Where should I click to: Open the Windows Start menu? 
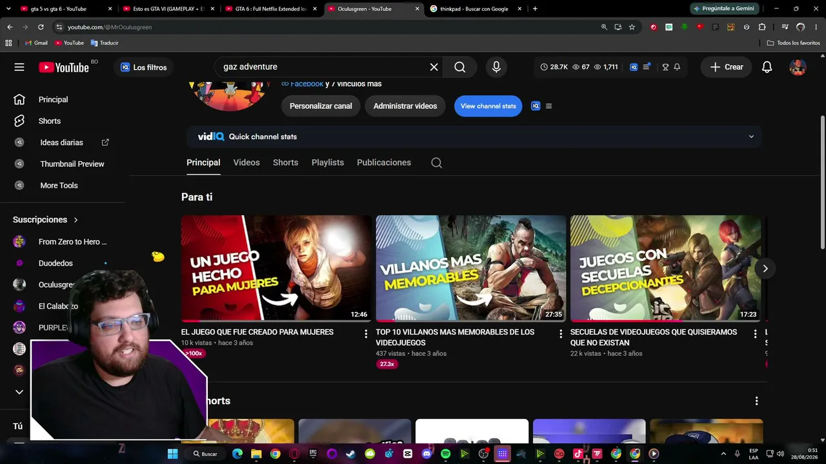(172, 454)
